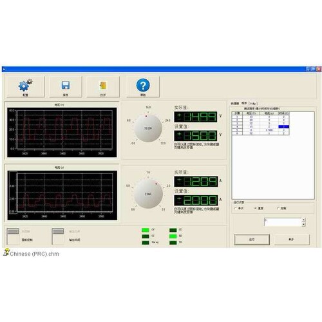Increase run count with spinner up arrow
This screenshot has width=322, height=322.
pyautogui.click(x=303, y=220)
